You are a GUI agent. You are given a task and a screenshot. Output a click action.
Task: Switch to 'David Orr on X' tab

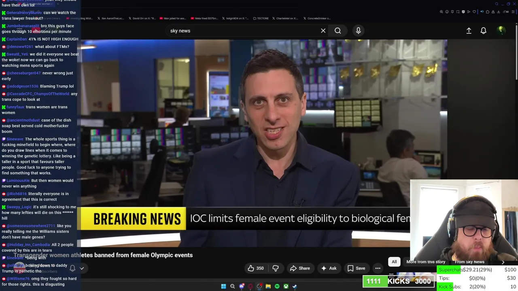point(142,18)
